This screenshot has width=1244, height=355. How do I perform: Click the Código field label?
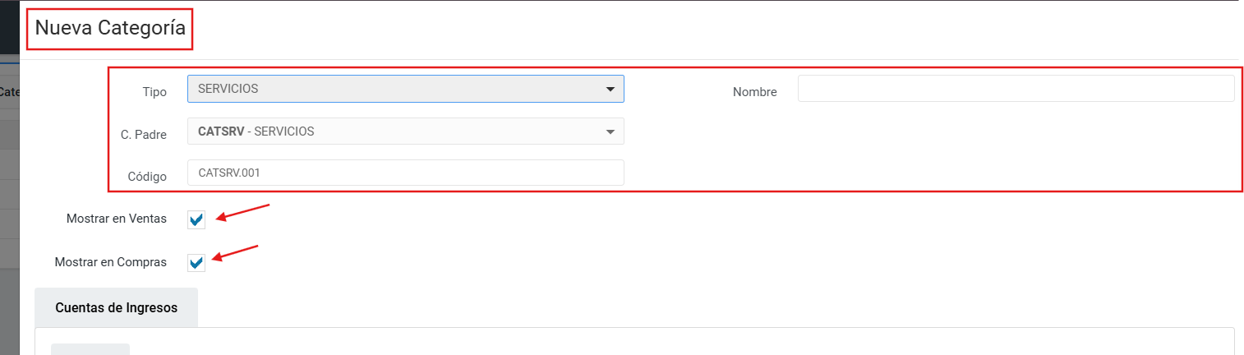click(x=147, y=177)
